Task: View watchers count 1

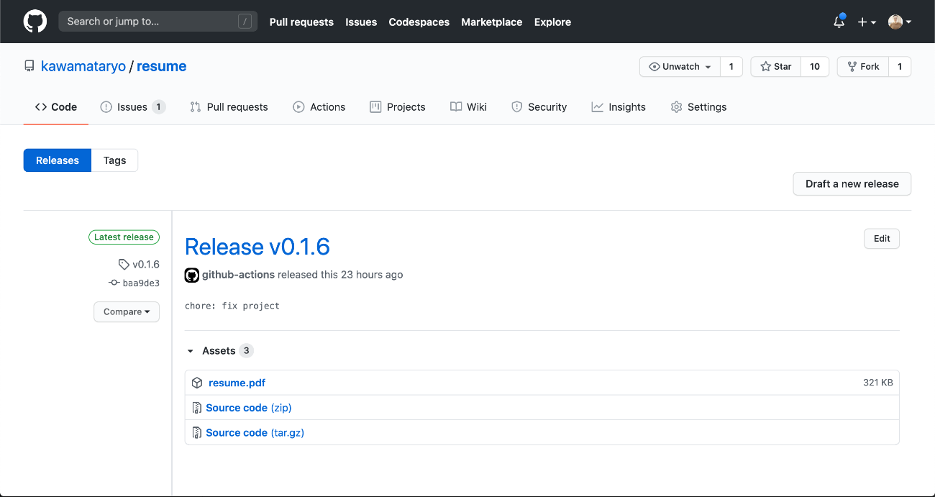Action: click(731, 66)
